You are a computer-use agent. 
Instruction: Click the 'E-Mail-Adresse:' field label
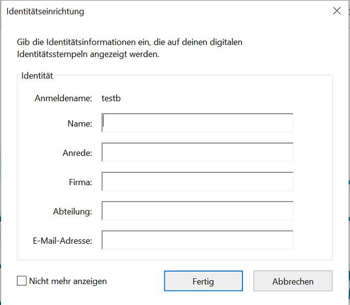click(x=62, y=241)
